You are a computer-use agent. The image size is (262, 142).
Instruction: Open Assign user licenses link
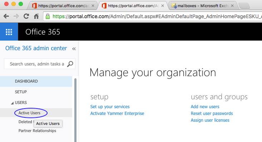pyautogui.click(x=210, y=120)
